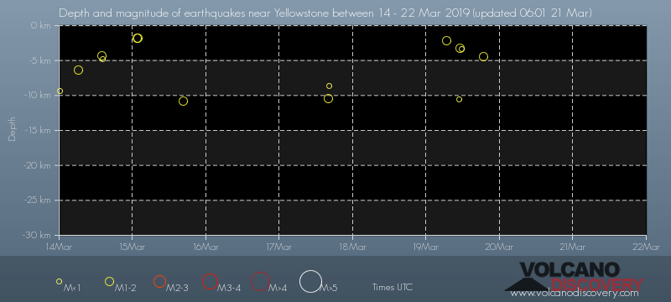The width and height of the screenshot is (671, 302).
Task: Select earthquake marker at 14Mar near -9 km
Action: (x=60, y=91)
